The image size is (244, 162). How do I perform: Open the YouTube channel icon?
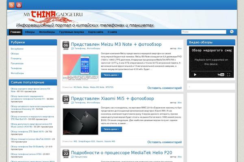19,5
